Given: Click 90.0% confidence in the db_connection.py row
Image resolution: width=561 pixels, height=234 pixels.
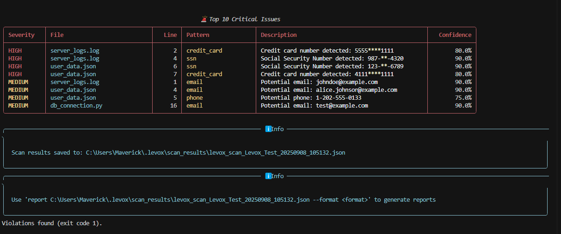Looking at the screenshot, I should 463,106.
